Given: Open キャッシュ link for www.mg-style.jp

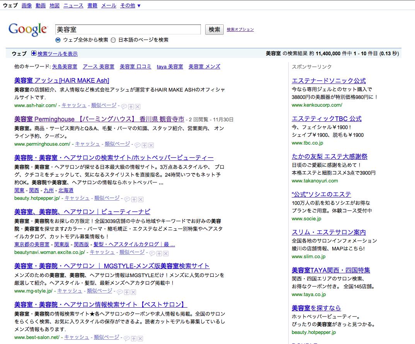Looking at the screenshot, I should (x=70, y=291).
